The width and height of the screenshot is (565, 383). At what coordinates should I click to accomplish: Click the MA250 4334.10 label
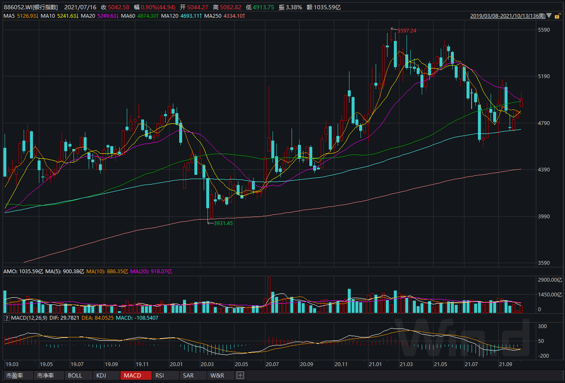point(225,16)
